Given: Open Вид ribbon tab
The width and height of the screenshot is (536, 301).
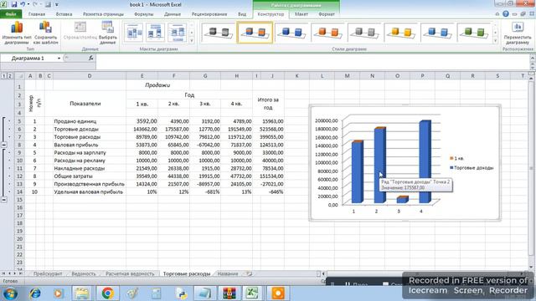Looking at the screenshot, I should [242, 14].
